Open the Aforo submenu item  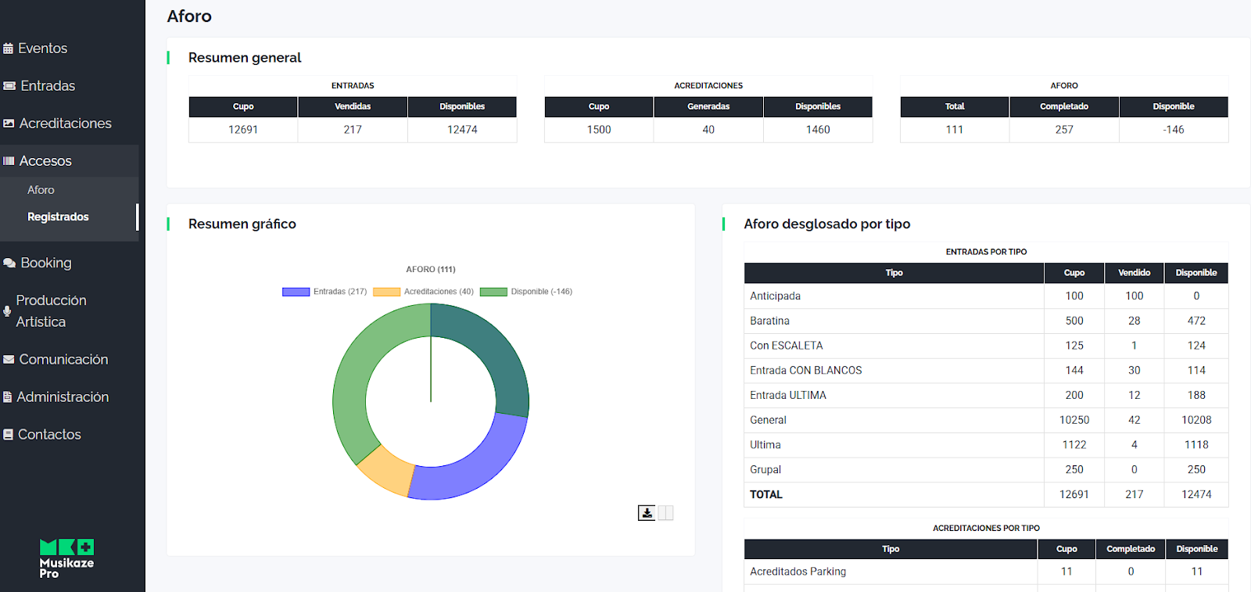(41, 190)
